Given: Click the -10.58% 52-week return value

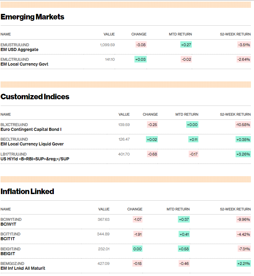Looking at the screenshot, I should point(243,125).
